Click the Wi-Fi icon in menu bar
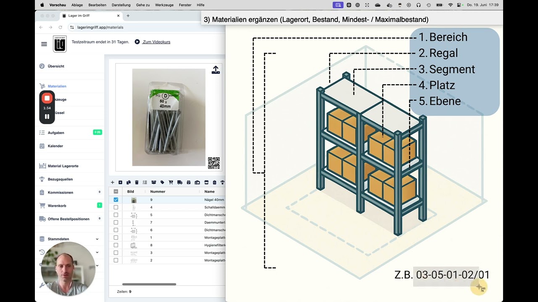 (451, 5)
